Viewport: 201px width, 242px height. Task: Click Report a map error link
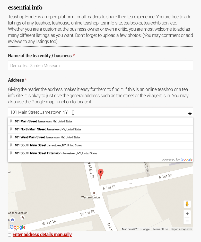[181, 229]
